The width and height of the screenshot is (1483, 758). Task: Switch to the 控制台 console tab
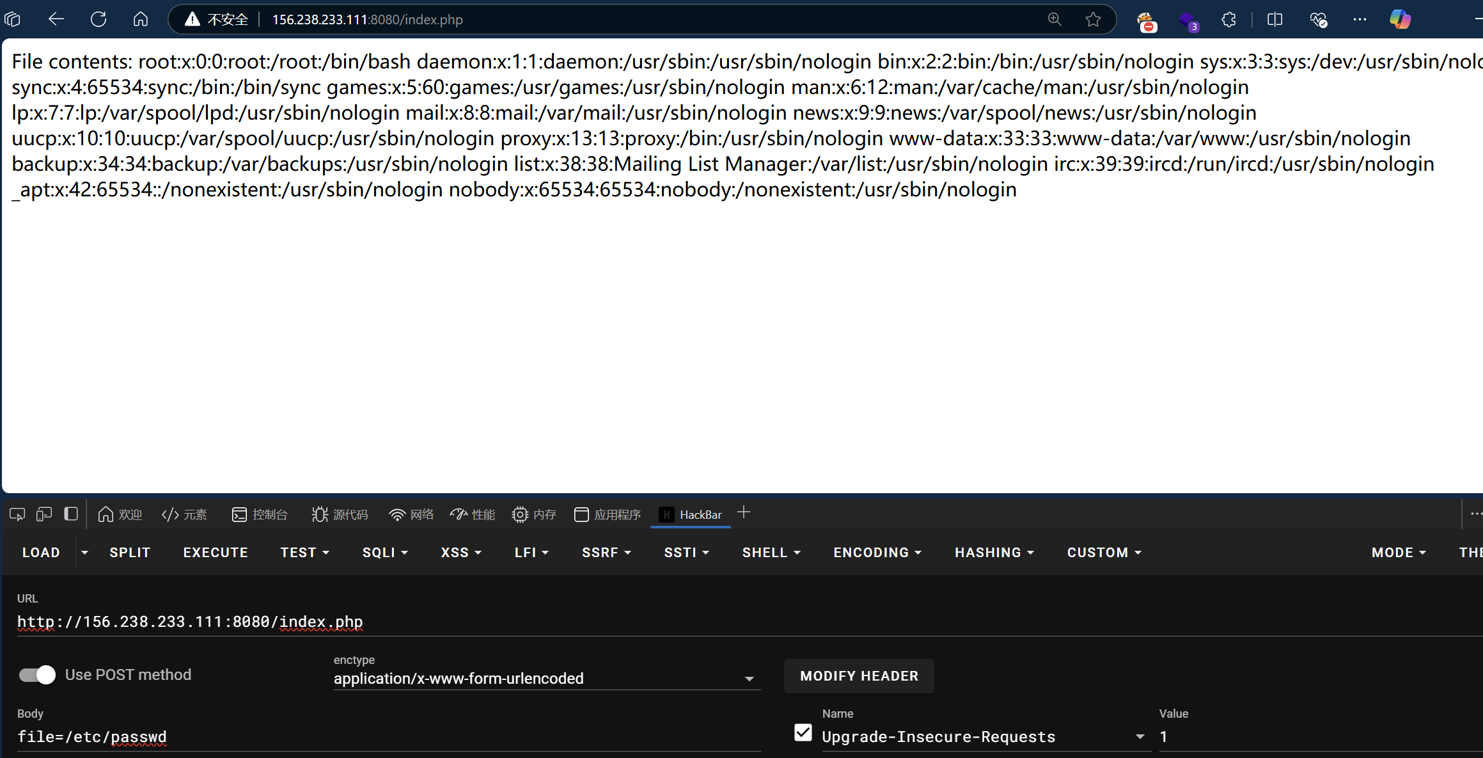[x=260, y=514]
